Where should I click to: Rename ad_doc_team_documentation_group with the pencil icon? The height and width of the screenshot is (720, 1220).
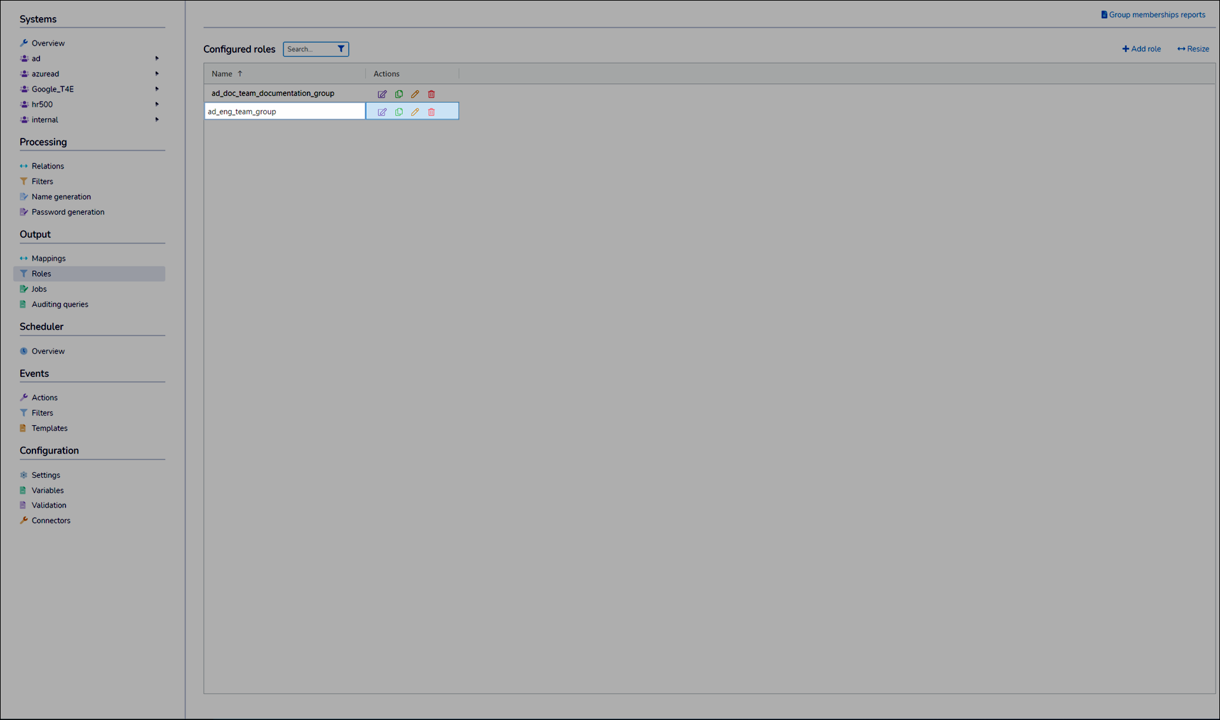(415, 93)
